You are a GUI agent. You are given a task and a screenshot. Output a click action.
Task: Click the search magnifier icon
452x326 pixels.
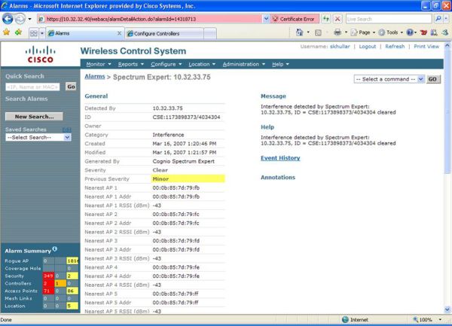438,19
